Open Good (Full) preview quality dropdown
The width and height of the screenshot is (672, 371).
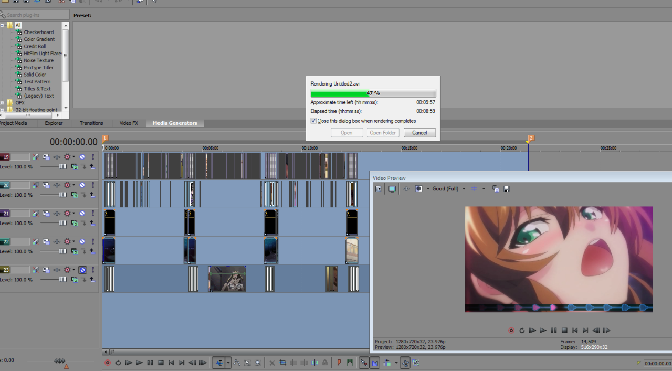[464, 189]
